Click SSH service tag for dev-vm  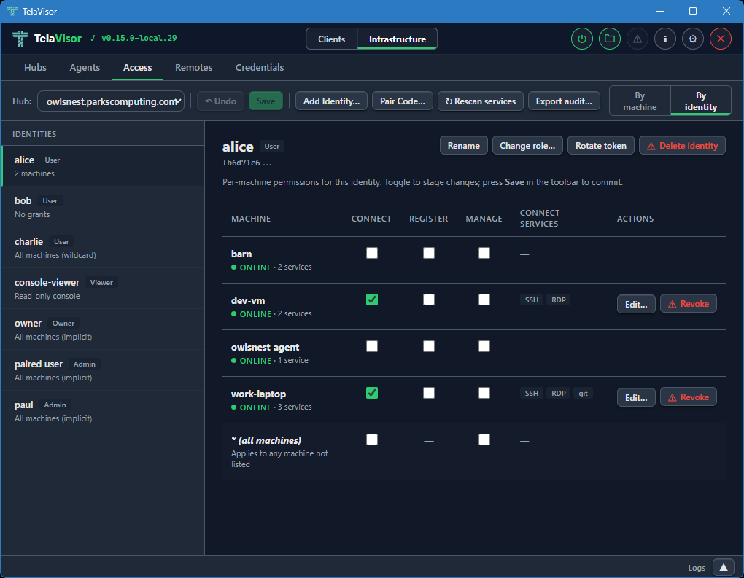point(532,300)
